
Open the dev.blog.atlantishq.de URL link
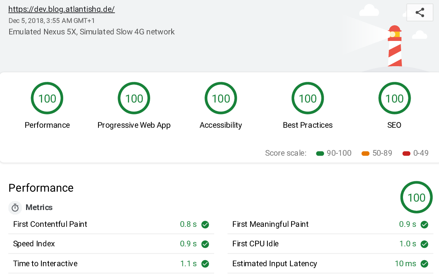point(61,10)
